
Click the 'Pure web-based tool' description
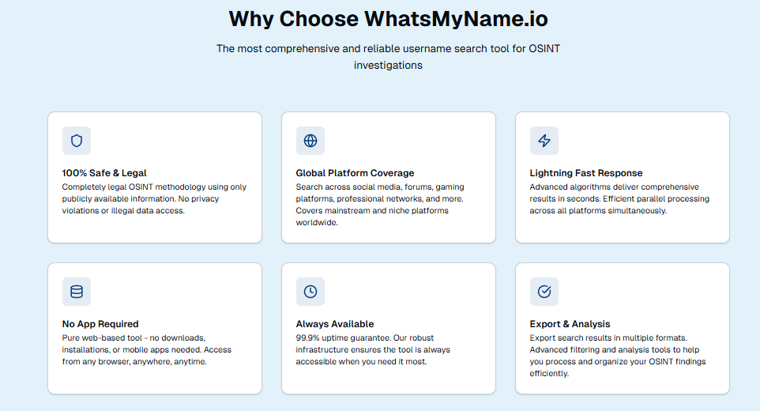(147, 349)
